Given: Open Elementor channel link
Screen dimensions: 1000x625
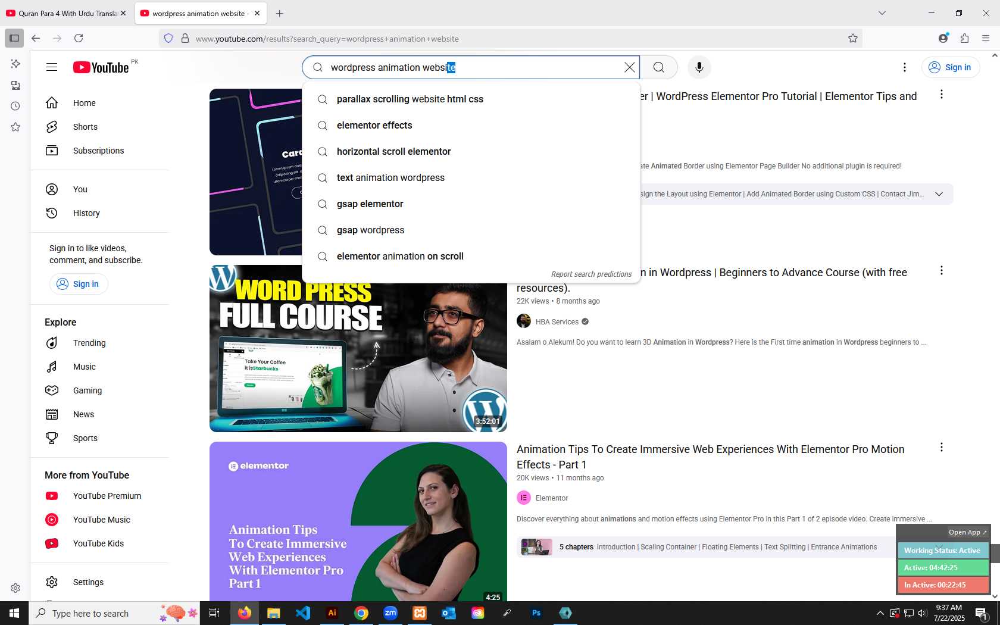Looking at the screenshot, I should click(552, 498).
